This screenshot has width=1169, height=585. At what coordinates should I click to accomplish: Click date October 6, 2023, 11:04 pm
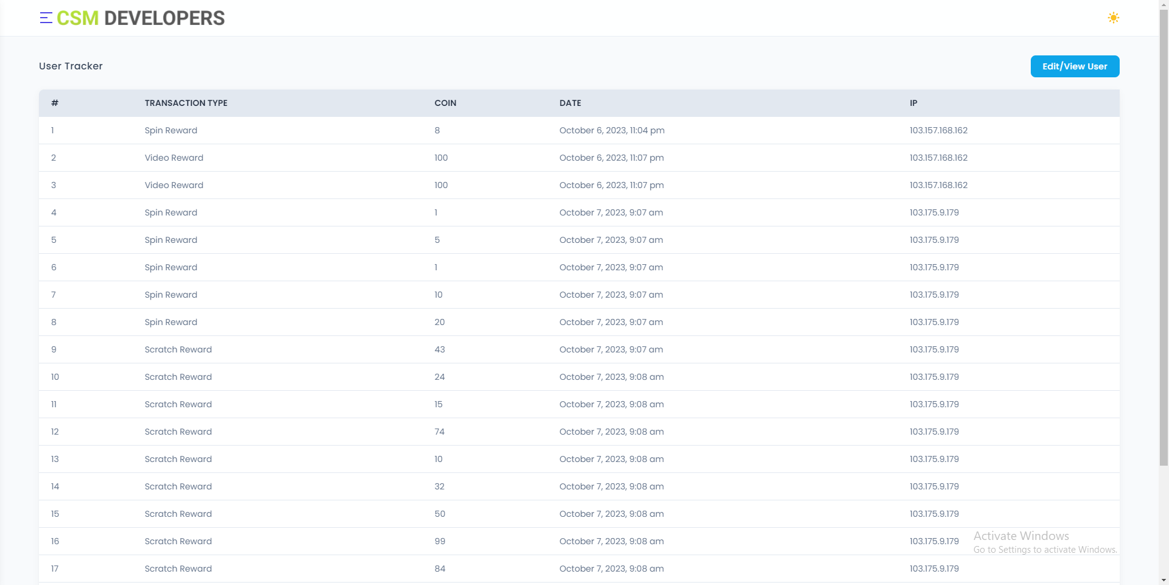(x=612, y=130)
